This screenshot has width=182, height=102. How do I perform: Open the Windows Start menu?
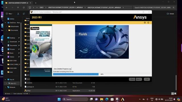point(59,99)
